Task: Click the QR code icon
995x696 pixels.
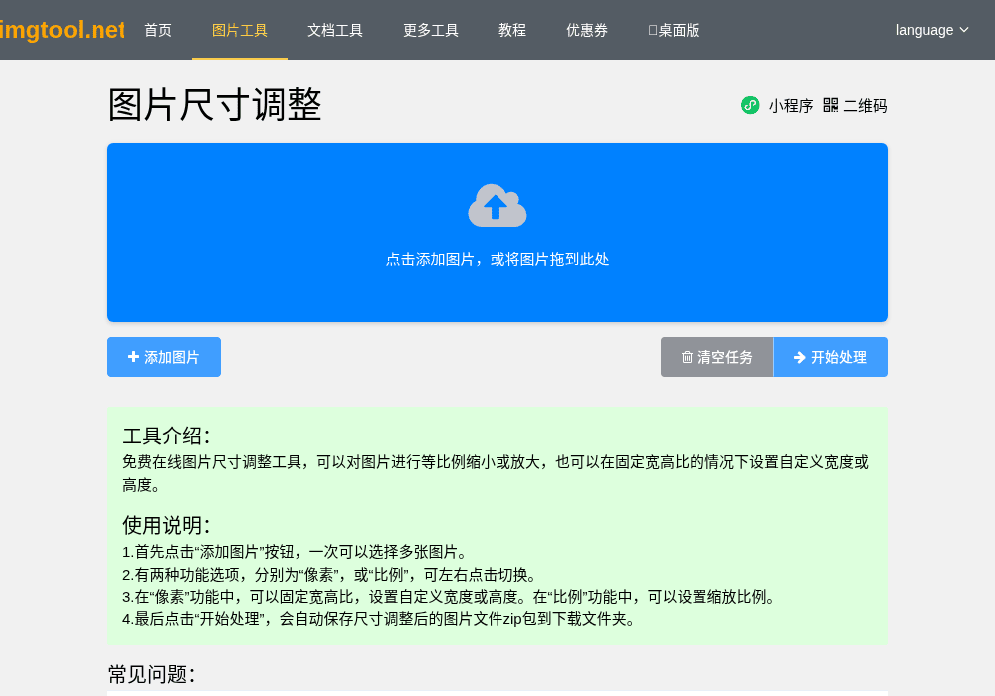Action: [x=830, y=105]
